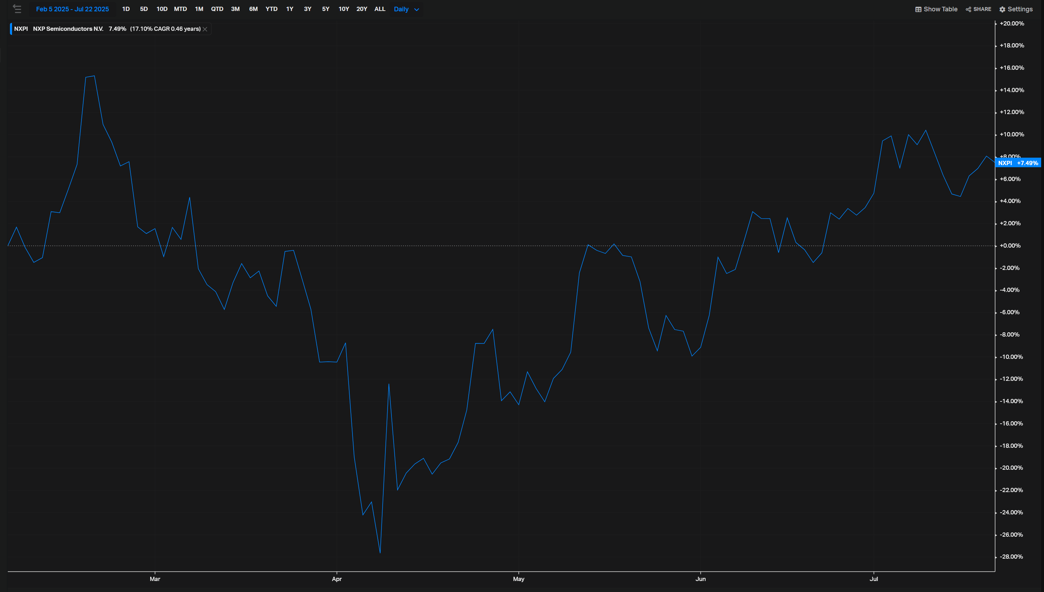Select the 20Y time range
This screenshot has width=1044, height=592.
tap(361, 9)
